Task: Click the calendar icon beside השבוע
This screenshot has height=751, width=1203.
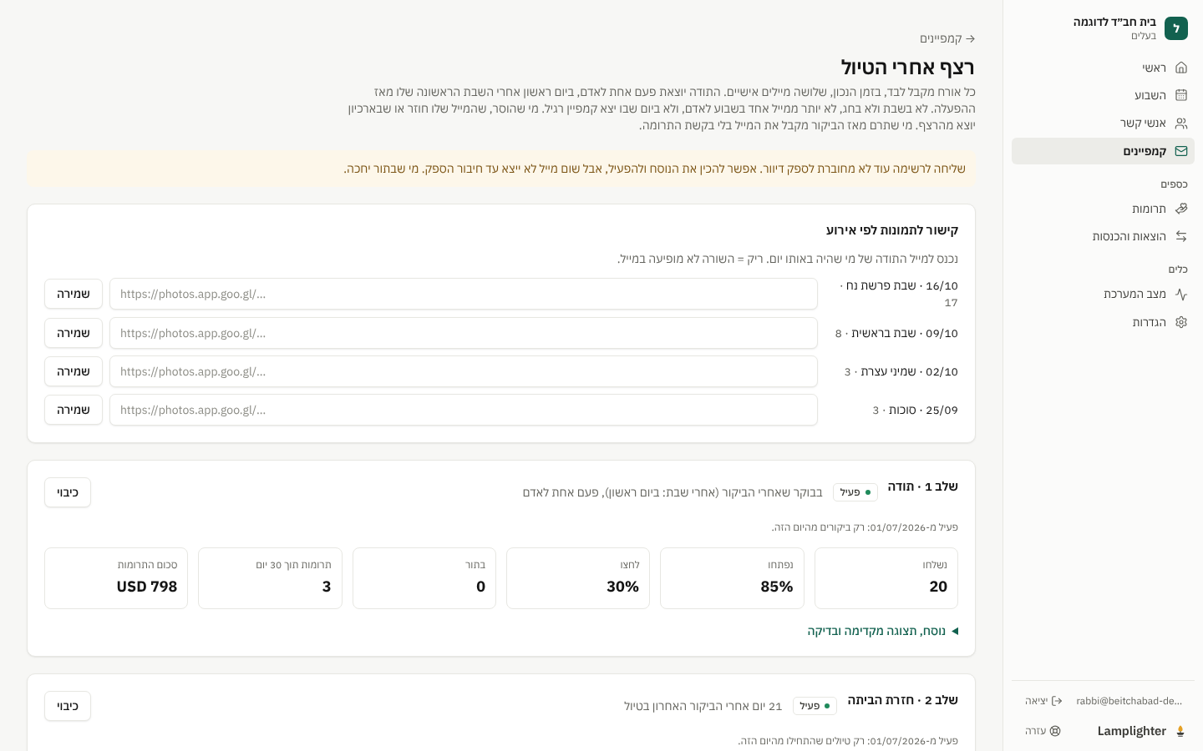Action: pos(1181,95)
